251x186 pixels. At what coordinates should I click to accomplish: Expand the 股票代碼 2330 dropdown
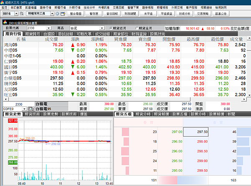49,28
